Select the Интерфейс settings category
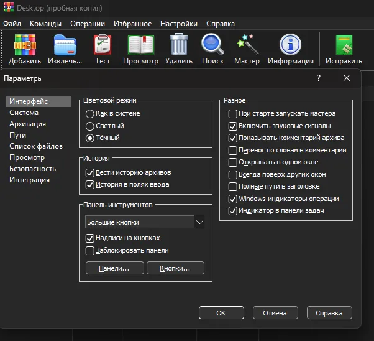374x341 pixels. [x=39, y=101]
